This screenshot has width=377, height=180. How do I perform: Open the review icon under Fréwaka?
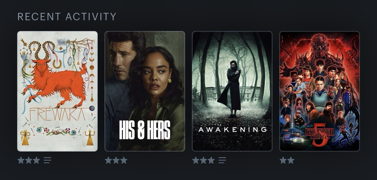point(47,160)
